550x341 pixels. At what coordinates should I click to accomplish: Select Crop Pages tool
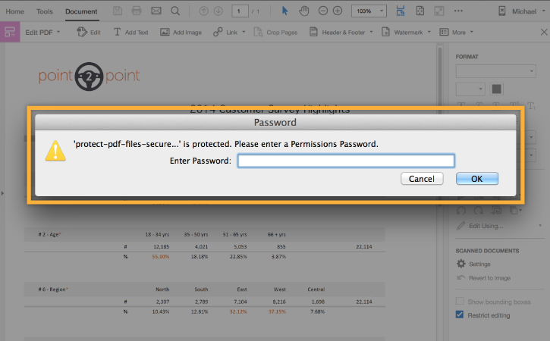275,33
